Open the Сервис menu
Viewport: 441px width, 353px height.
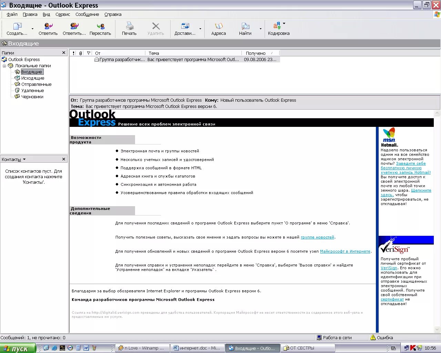click(63, 14)
